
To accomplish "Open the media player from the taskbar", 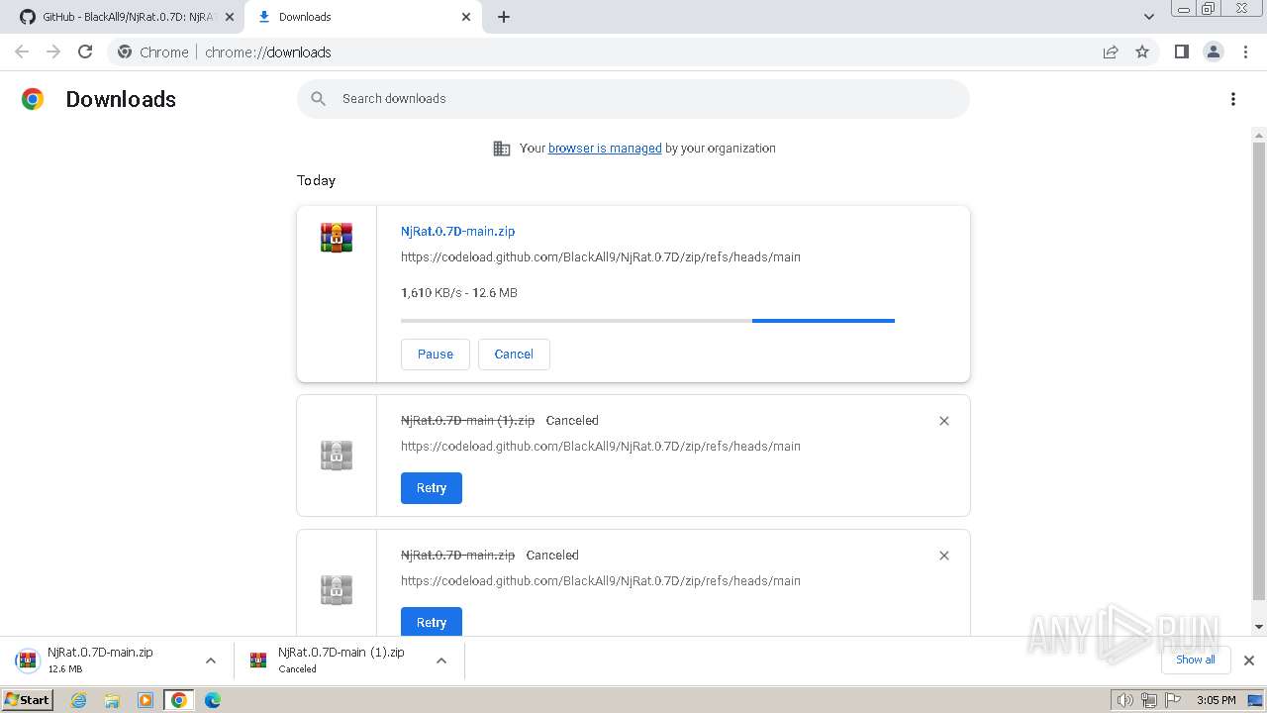I will click(x=146, y=700).
